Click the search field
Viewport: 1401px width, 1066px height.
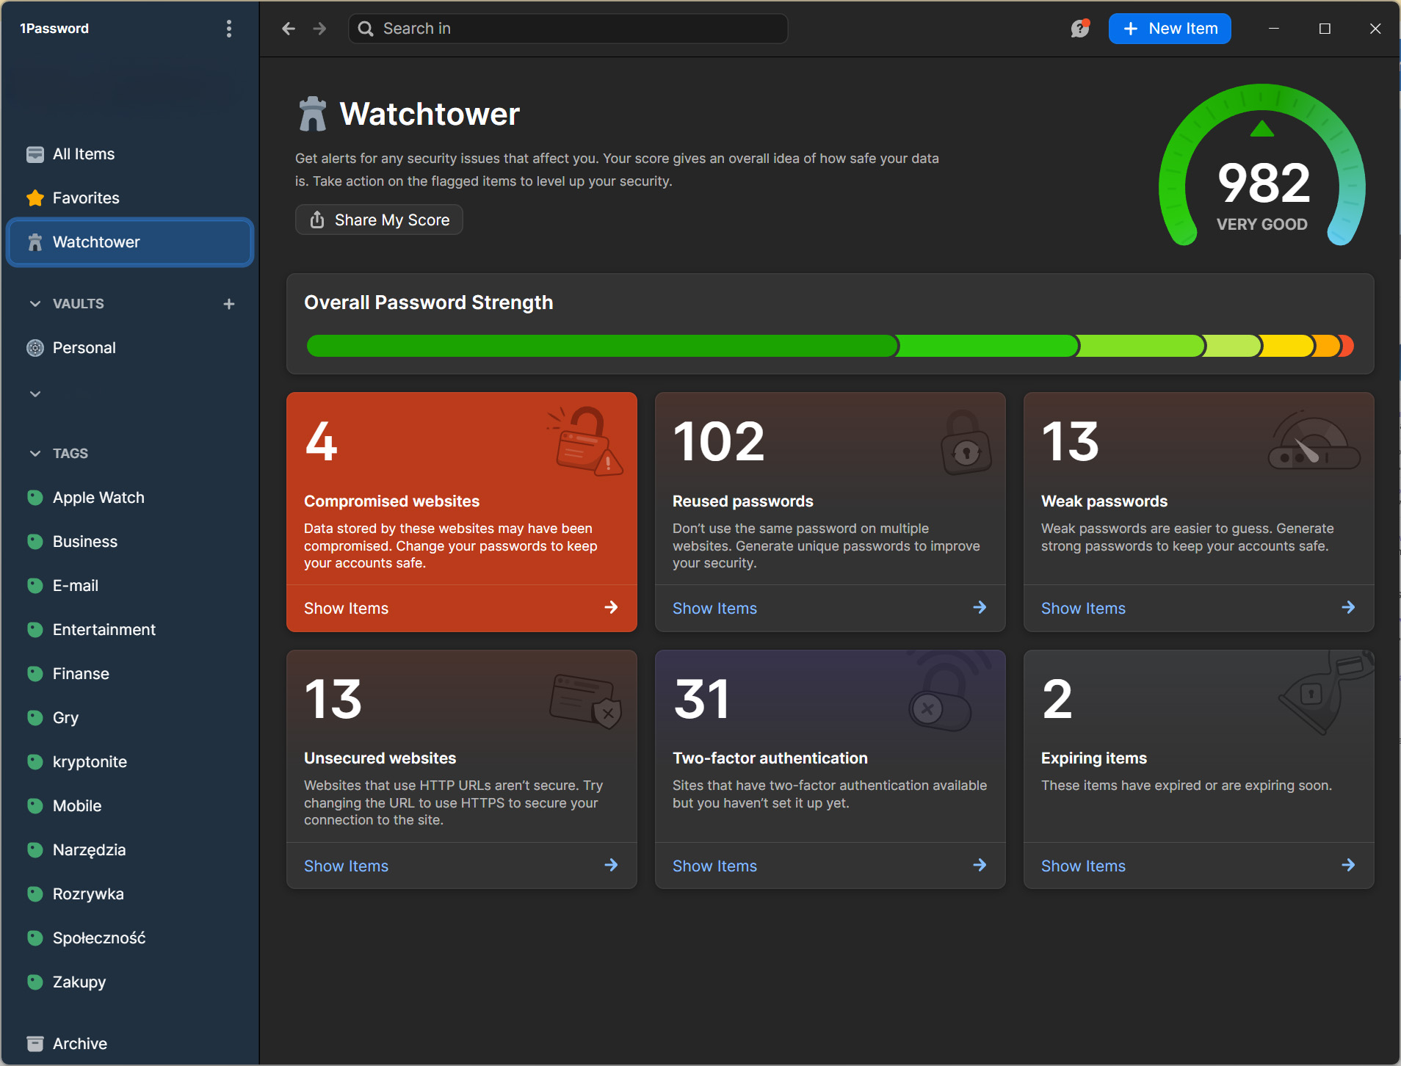click(x=568, y=29)
